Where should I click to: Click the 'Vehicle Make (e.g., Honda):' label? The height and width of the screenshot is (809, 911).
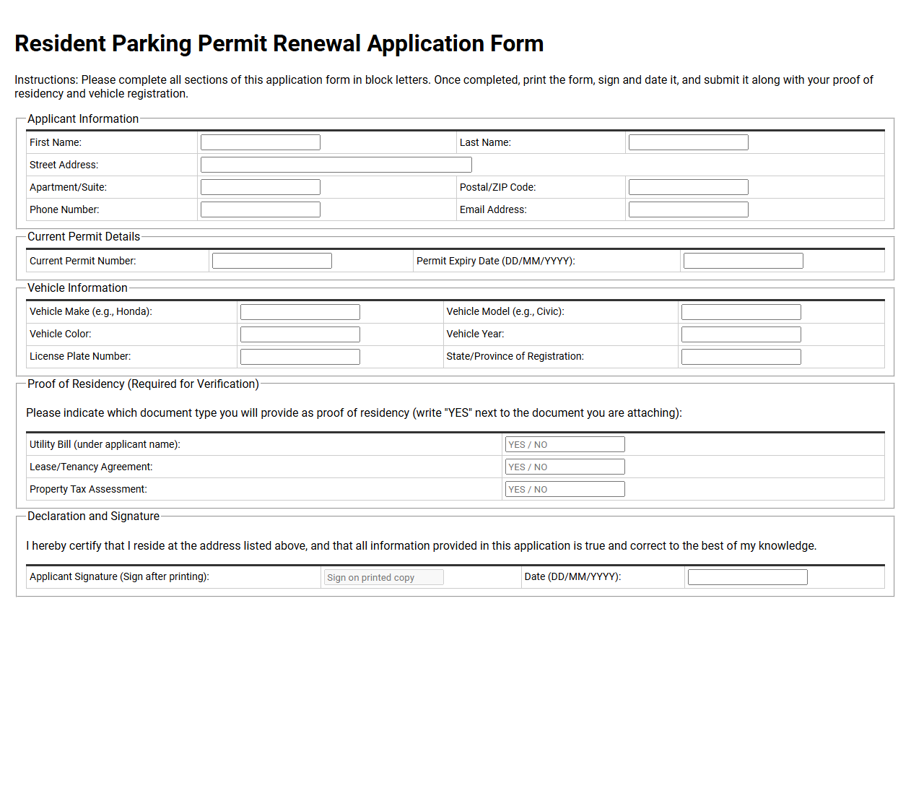point(91,311)
